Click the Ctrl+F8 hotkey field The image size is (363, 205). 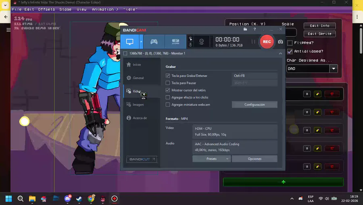click(x=255, y=76)
